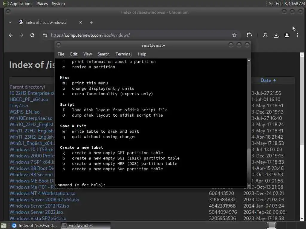View site information icon in address bar

[45, 35]
